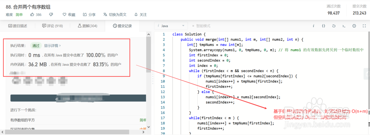The image size is (370, 137).
Task: Click the editor info 'i' icon
Action: [313, 26]
